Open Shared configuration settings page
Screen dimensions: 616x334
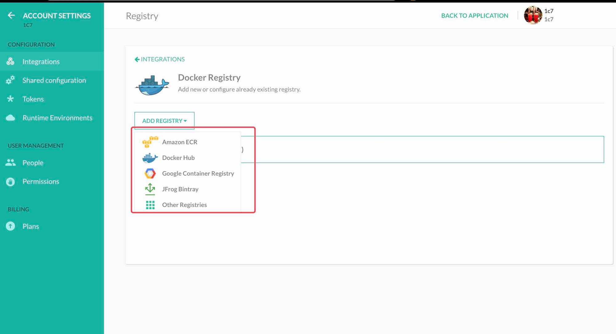[x=54, y=80]
